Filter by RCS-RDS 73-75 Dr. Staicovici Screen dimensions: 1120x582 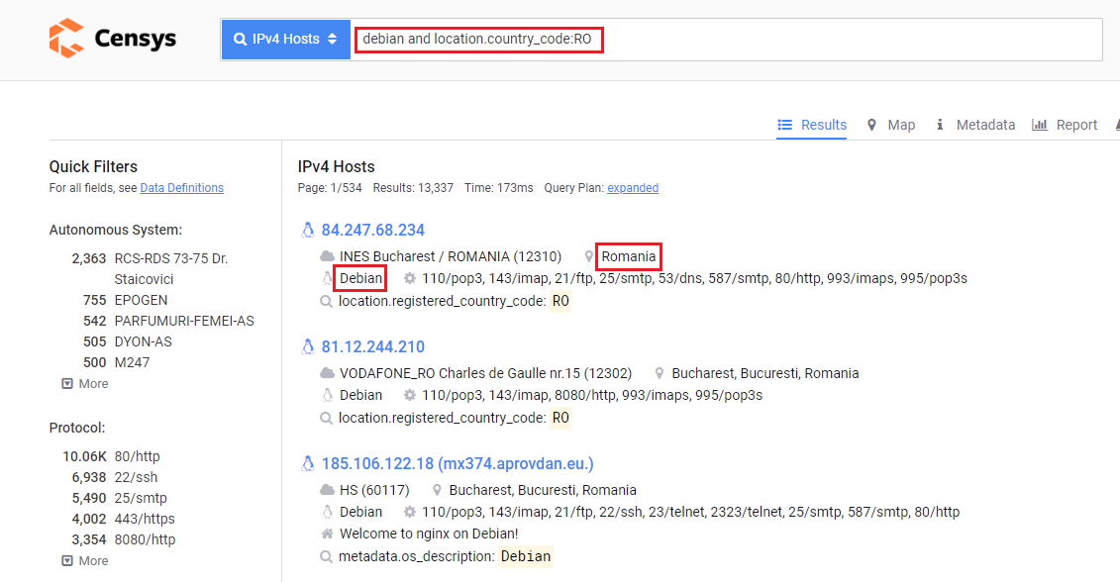point(171,268)
